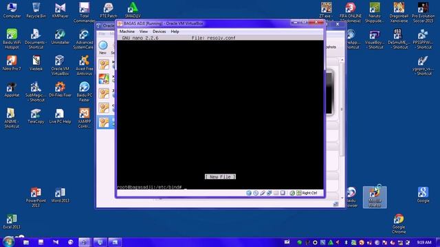Select the DeSmuME shortcut desktop icon
The height and width of the screenshot is (247, 440).
point(399,39)
